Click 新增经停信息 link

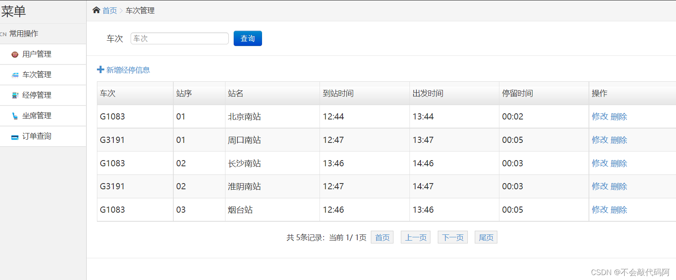click(128, 70)
